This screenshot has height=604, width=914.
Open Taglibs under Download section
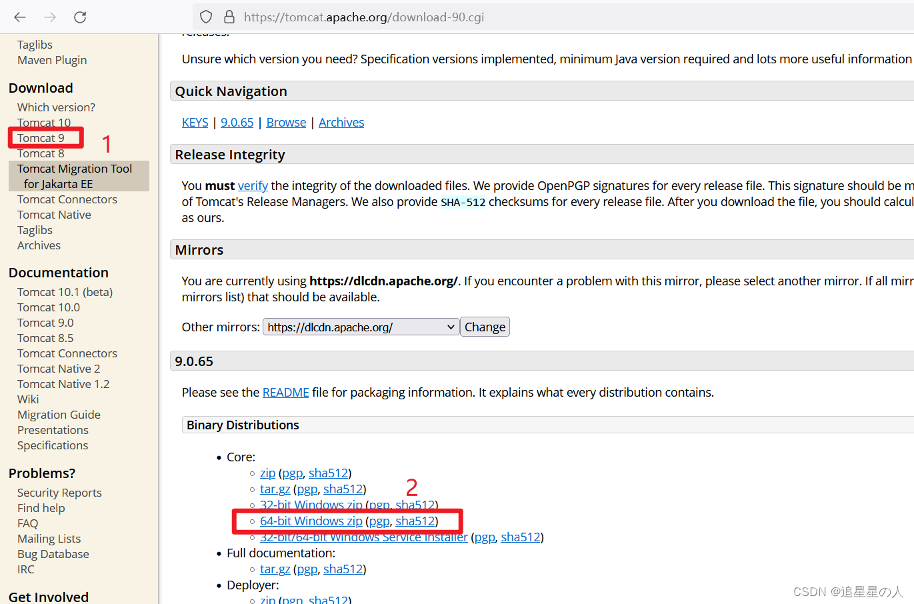[x=35, y=230]
